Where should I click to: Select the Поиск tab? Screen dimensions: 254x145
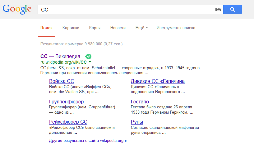coord(47,28)
